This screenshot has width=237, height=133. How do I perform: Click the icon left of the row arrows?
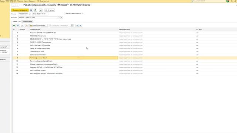pyautogui.click(x=71, y=25)
